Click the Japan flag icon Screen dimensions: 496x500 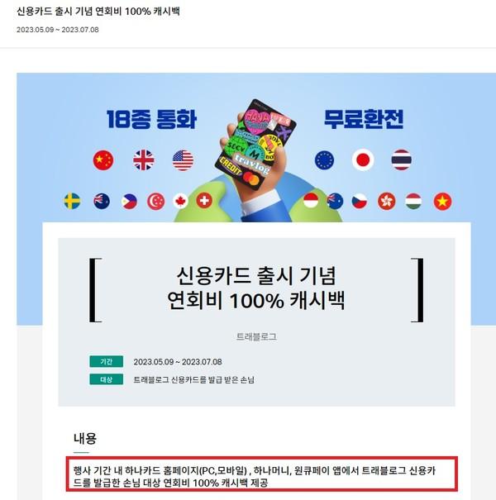point(363,160)
